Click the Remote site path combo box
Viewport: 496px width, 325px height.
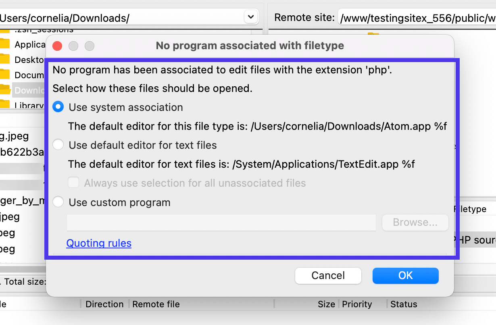(x=415, y=18)
